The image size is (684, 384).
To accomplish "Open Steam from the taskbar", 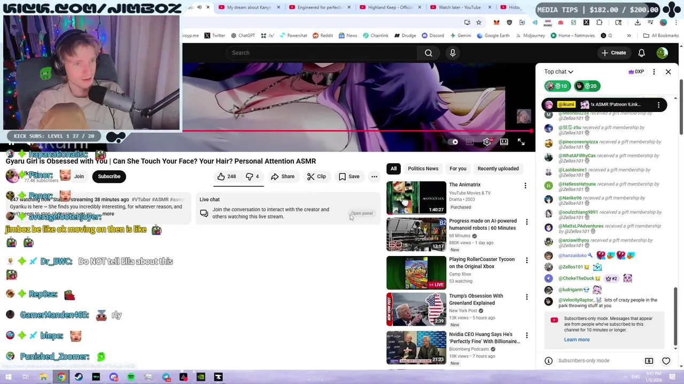I will click(79, 377).
